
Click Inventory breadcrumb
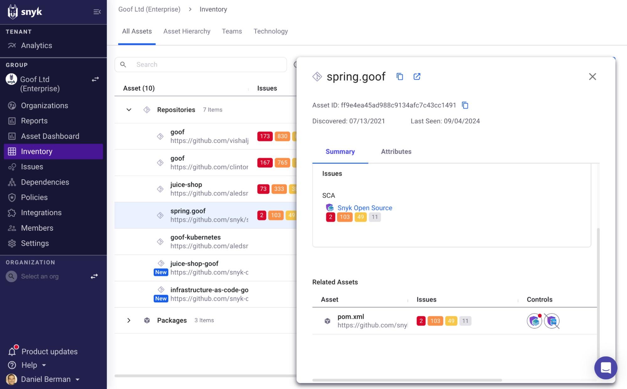[213, 9]
